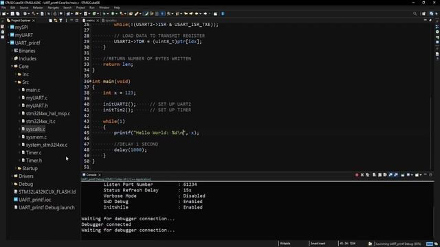Open the Navigate menu
The image size is (440, 247).
(x=53, y=8)
